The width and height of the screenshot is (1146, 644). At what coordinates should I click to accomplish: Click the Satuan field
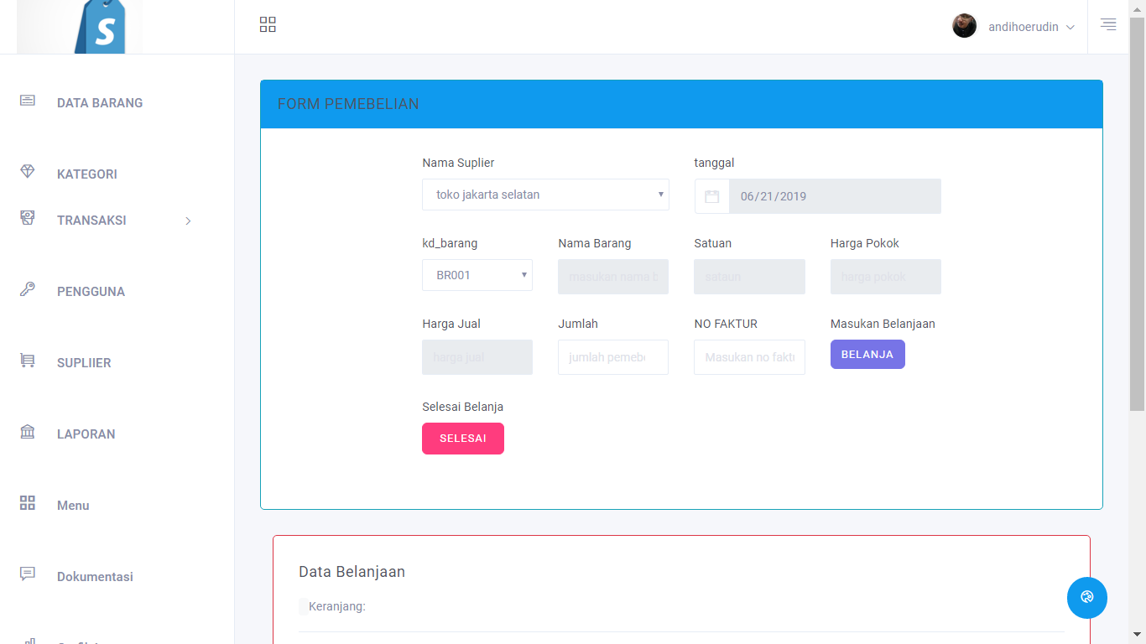pos(749,277)
